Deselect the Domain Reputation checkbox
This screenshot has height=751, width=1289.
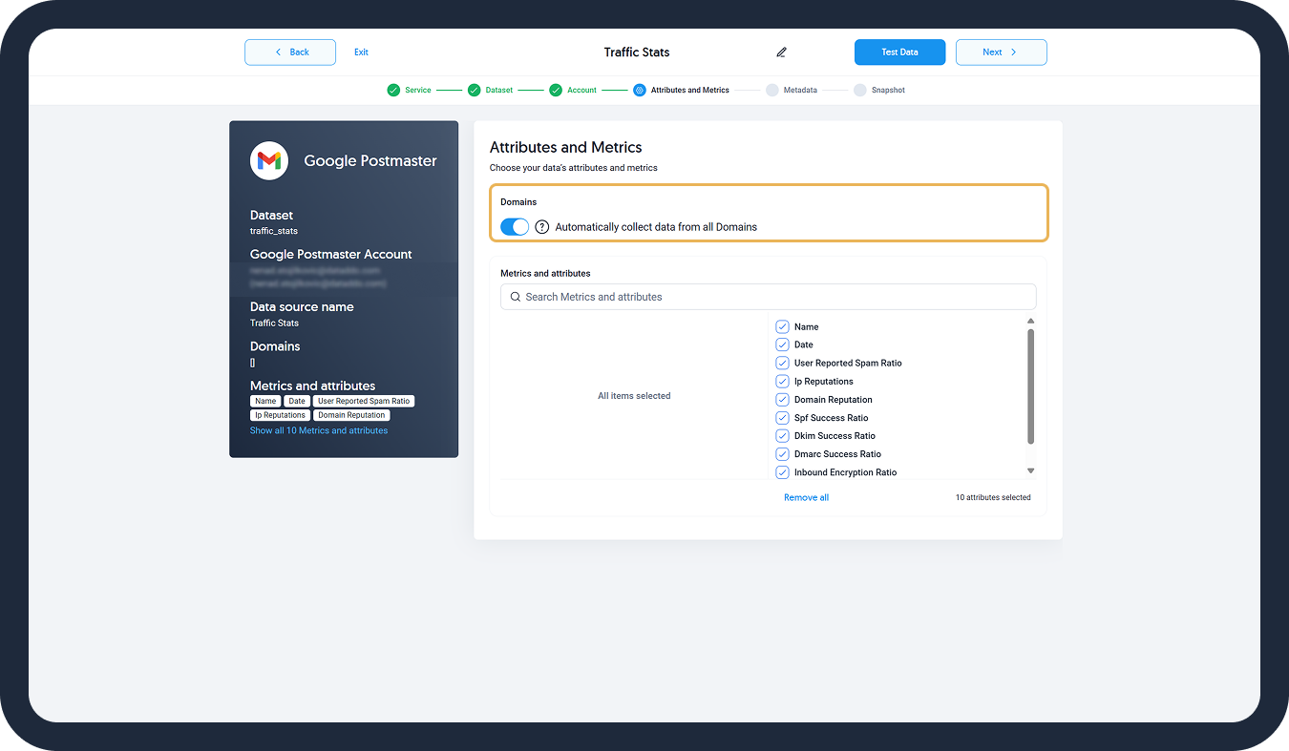782,400
